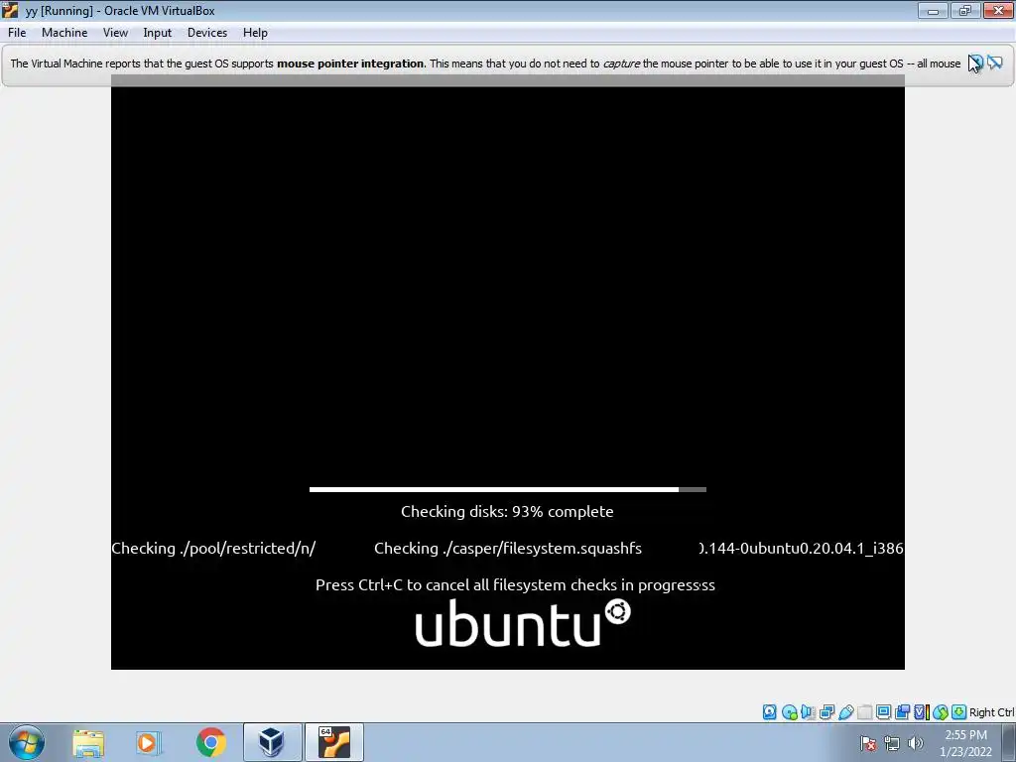Open the volume speaker tray icon
Image resolution: width=1016 pixels, height=762 pixels.
(916, 743)
